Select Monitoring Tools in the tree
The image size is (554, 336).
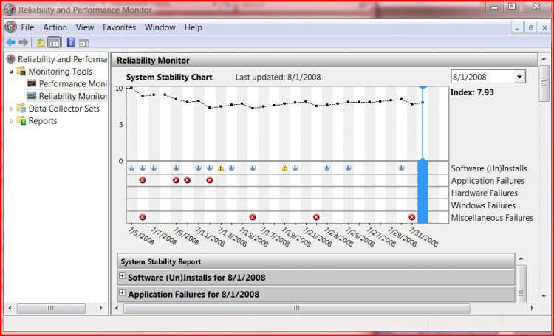click(x=60, y=72)
